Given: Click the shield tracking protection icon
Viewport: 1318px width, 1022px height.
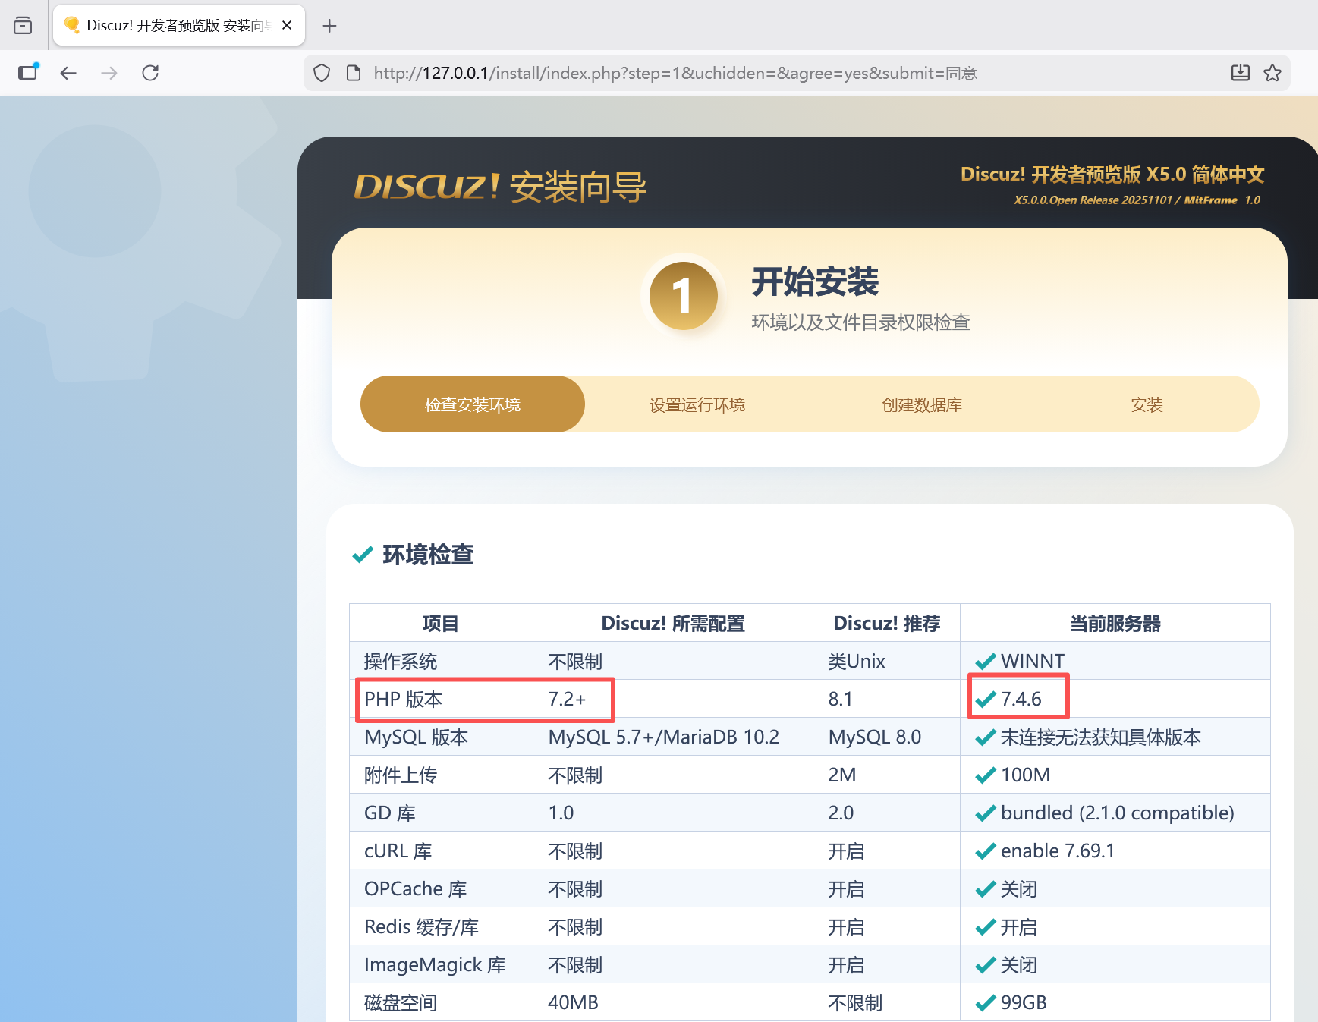Looking at the screenshot, I should (x=322, y=73).
